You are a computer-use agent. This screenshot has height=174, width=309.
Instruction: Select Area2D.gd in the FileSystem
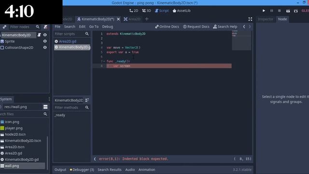coord(13,153)
